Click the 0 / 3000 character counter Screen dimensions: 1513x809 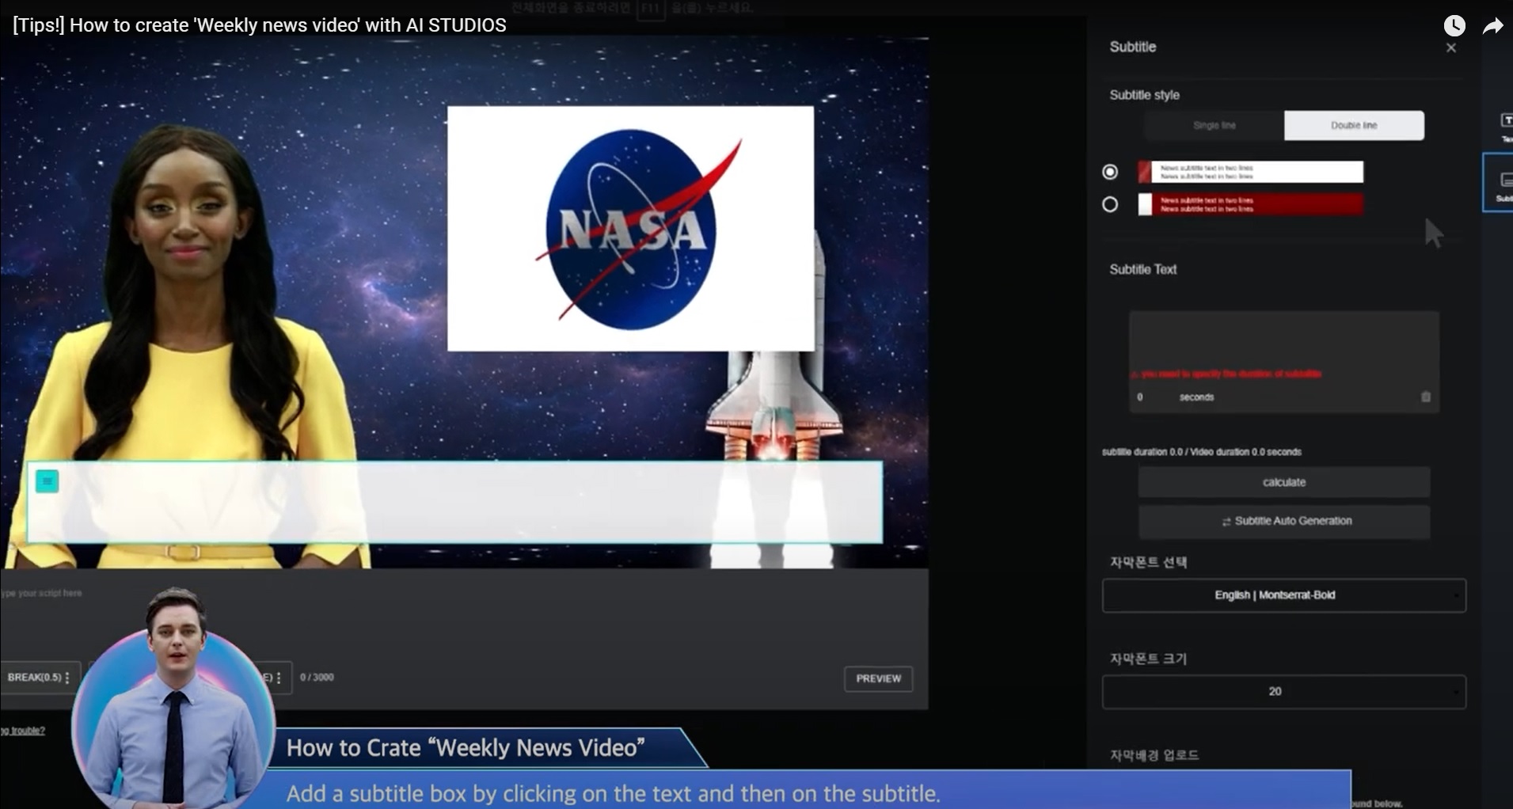click(317, 678)
